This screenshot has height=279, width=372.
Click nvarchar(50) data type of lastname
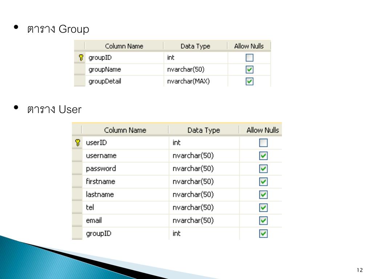click(x=204, y=195)
